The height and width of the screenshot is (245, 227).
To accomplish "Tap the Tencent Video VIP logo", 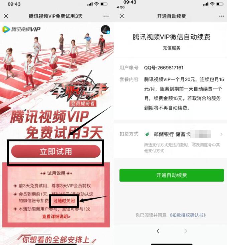I will point(21,29).
